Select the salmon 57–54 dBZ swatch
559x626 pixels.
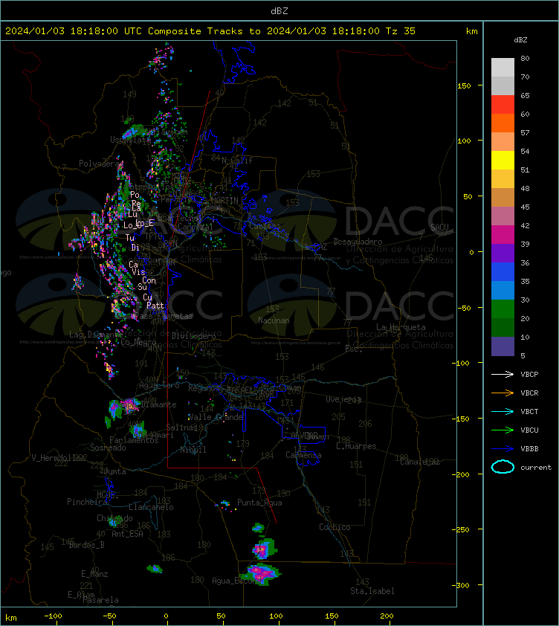point(503,142)
